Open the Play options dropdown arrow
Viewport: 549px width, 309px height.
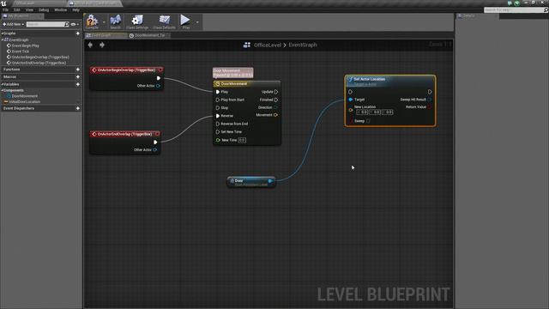(x=197, y=22)
